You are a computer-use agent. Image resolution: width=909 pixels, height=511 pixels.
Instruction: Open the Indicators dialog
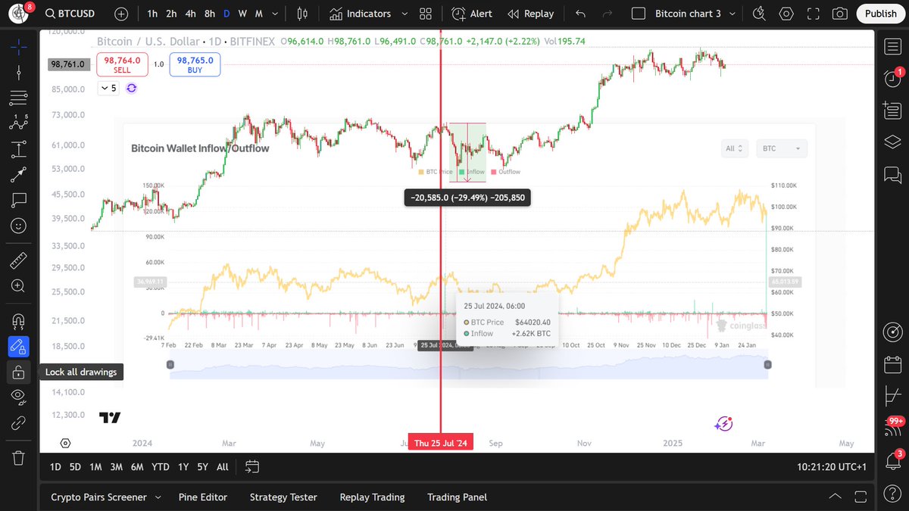tap(361, 14)
